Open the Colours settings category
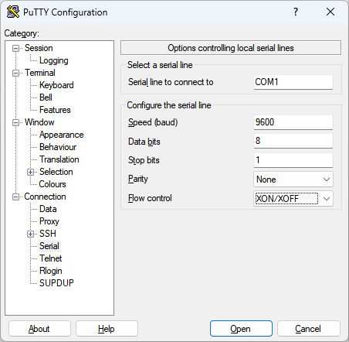The width and height of the screenshot is (349, 342). pyautogui.click(x=53, y=184)
